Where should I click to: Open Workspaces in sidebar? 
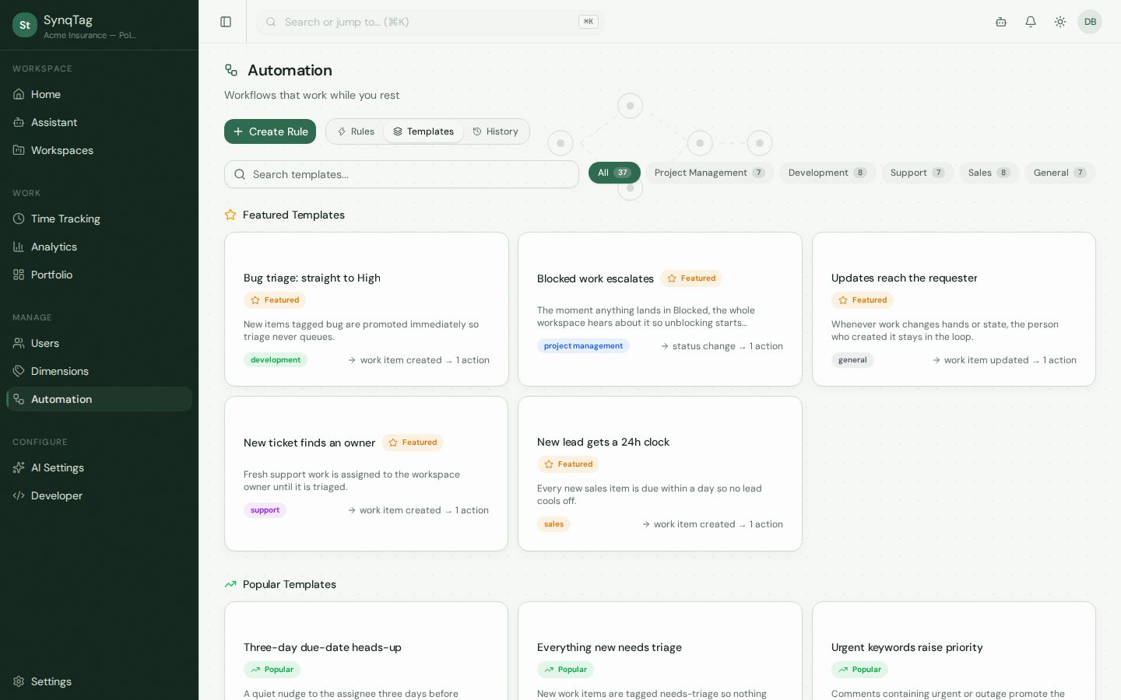click(99, 150)
